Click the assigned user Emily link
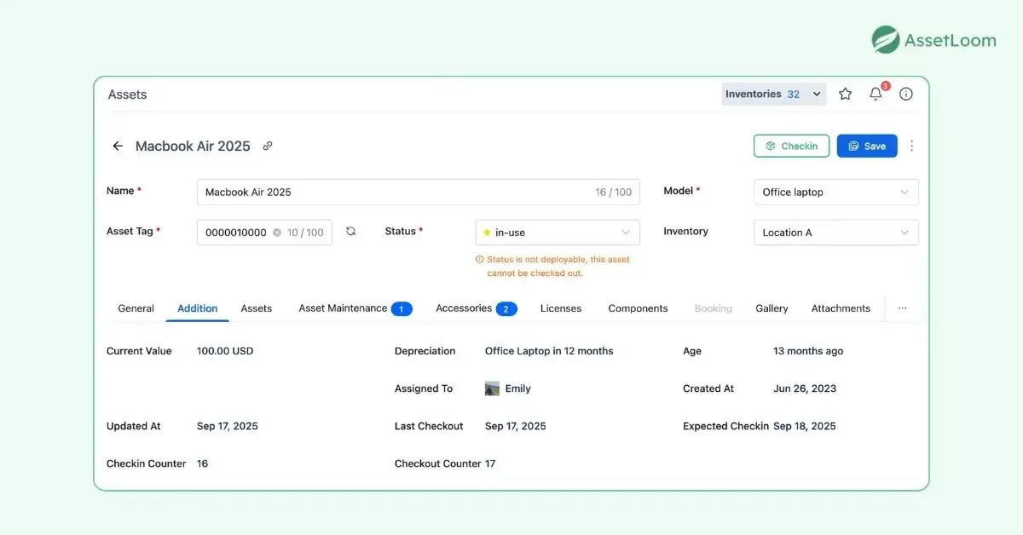The width and height of the screenshot is (1023, 535). [x=517, y=388]
